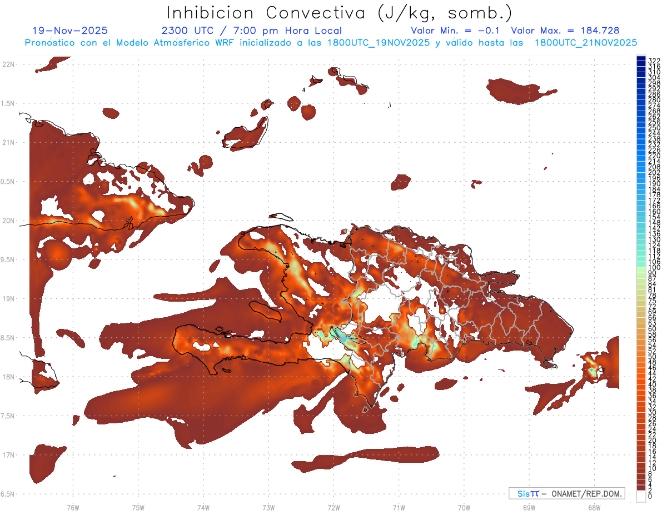Screen dimensions: 667x515
Task: Click the "21N" latitude label
Action: (x=8, y=142)
